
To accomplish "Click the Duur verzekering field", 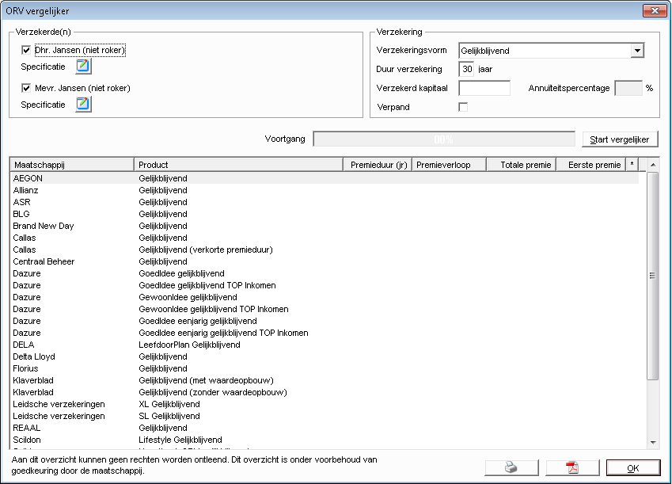I will tap(466, 69).
